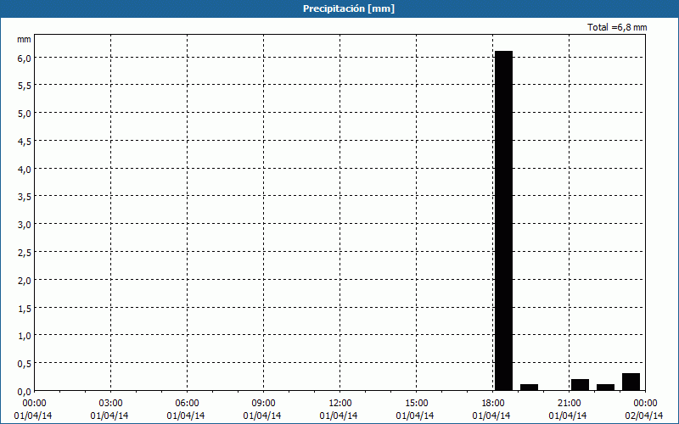
Task: Click the 21:00 time label
Action: 569,404
